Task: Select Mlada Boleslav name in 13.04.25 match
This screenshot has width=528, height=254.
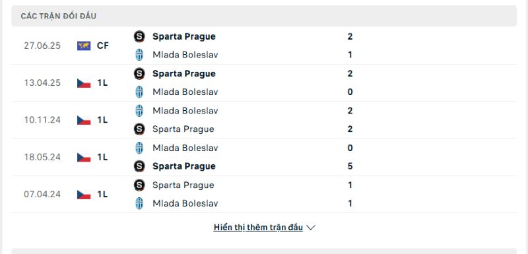Action: click(185, 92)
